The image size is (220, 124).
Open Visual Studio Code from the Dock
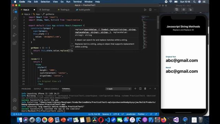[107, 120]
